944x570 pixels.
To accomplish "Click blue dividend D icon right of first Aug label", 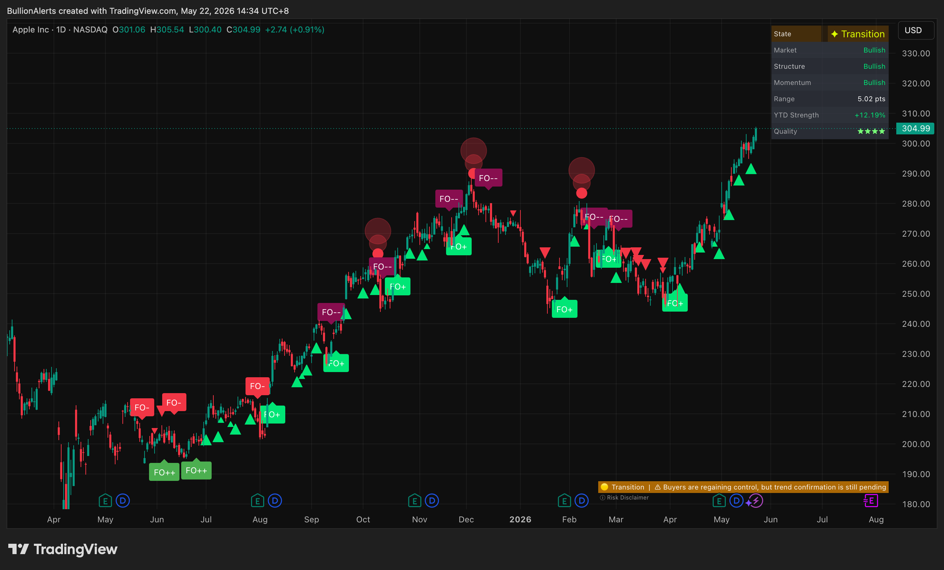I will tap(275, 500).
